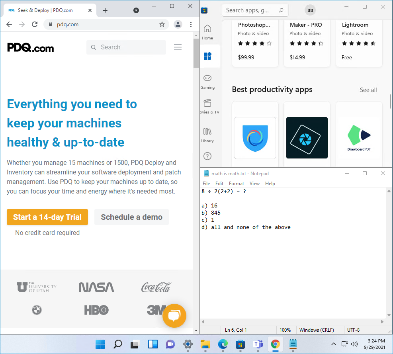The width and height of the screenshot is (393, 354).
Task: Open the Drawboard PDF app tile
Action: click(359, 138)
